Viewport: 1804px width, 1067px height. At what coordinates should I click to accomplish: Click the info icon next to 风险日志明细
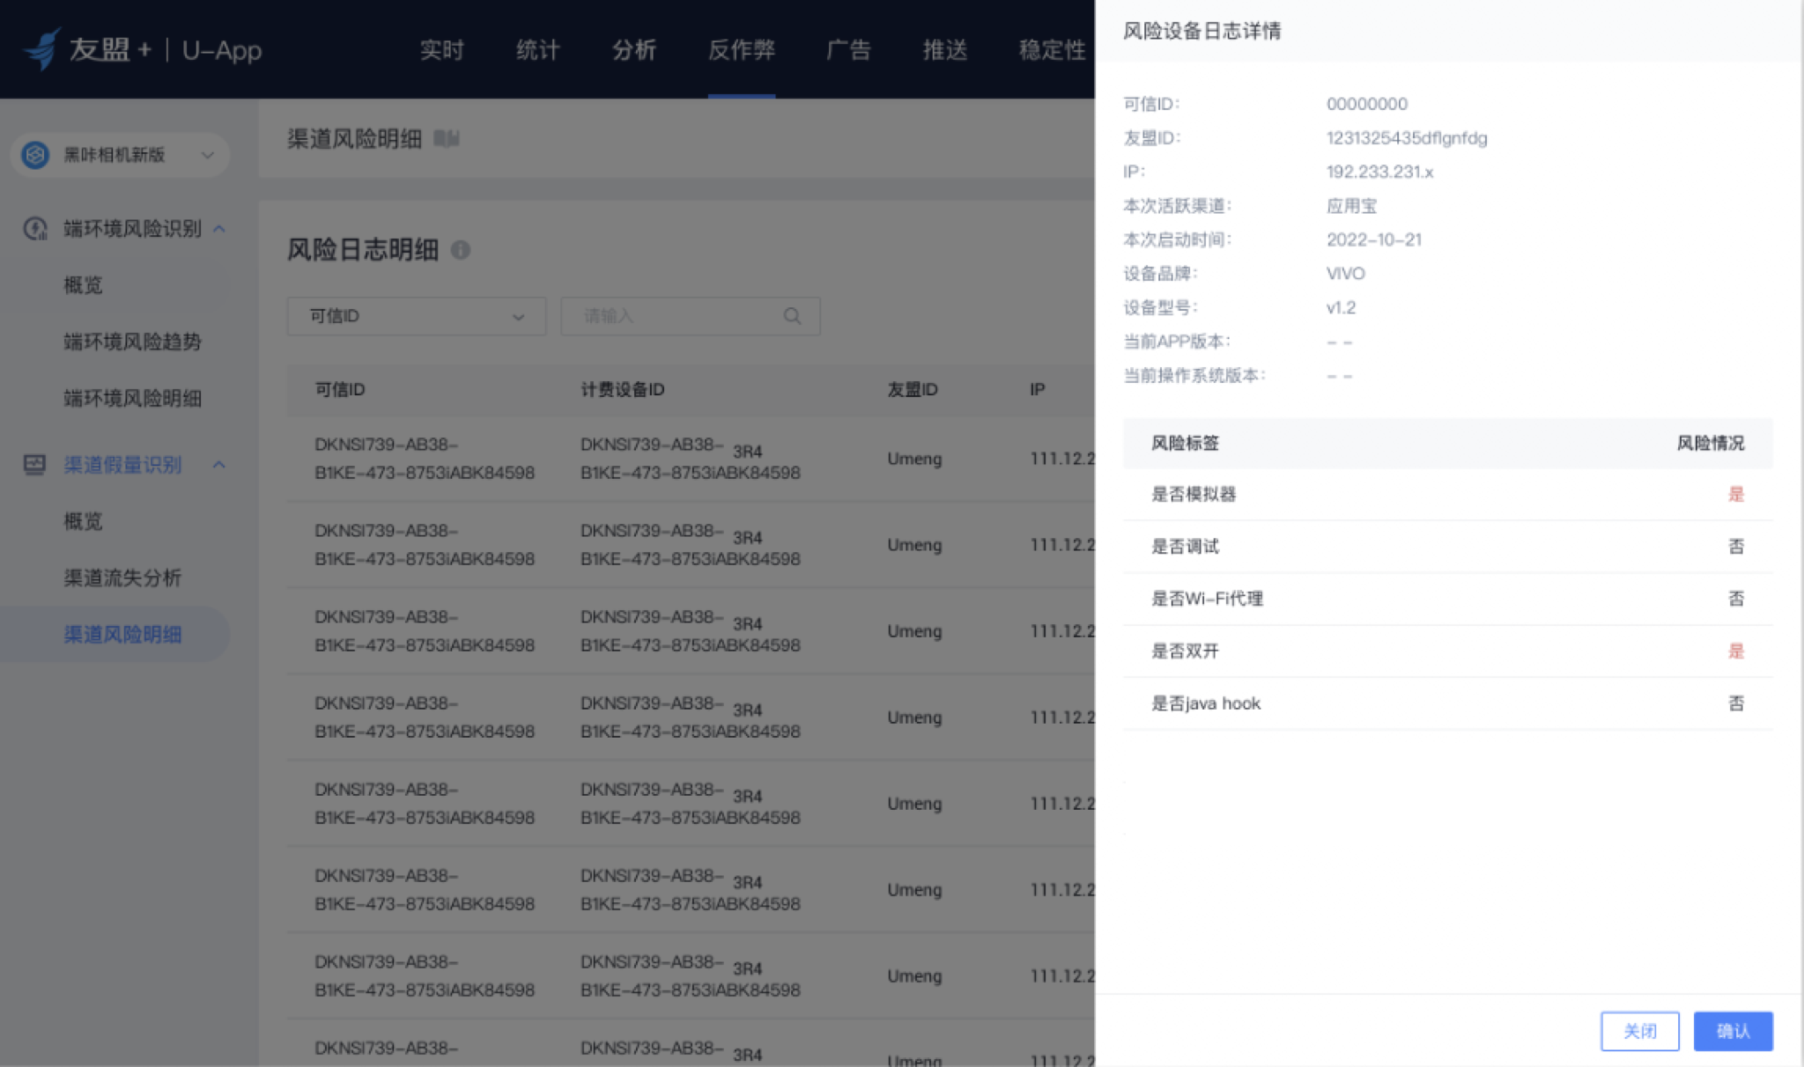461,250
